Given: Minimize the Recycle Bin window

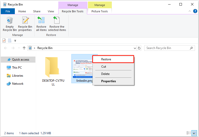Looking at the screenshot, I should (x=169, y=5).
